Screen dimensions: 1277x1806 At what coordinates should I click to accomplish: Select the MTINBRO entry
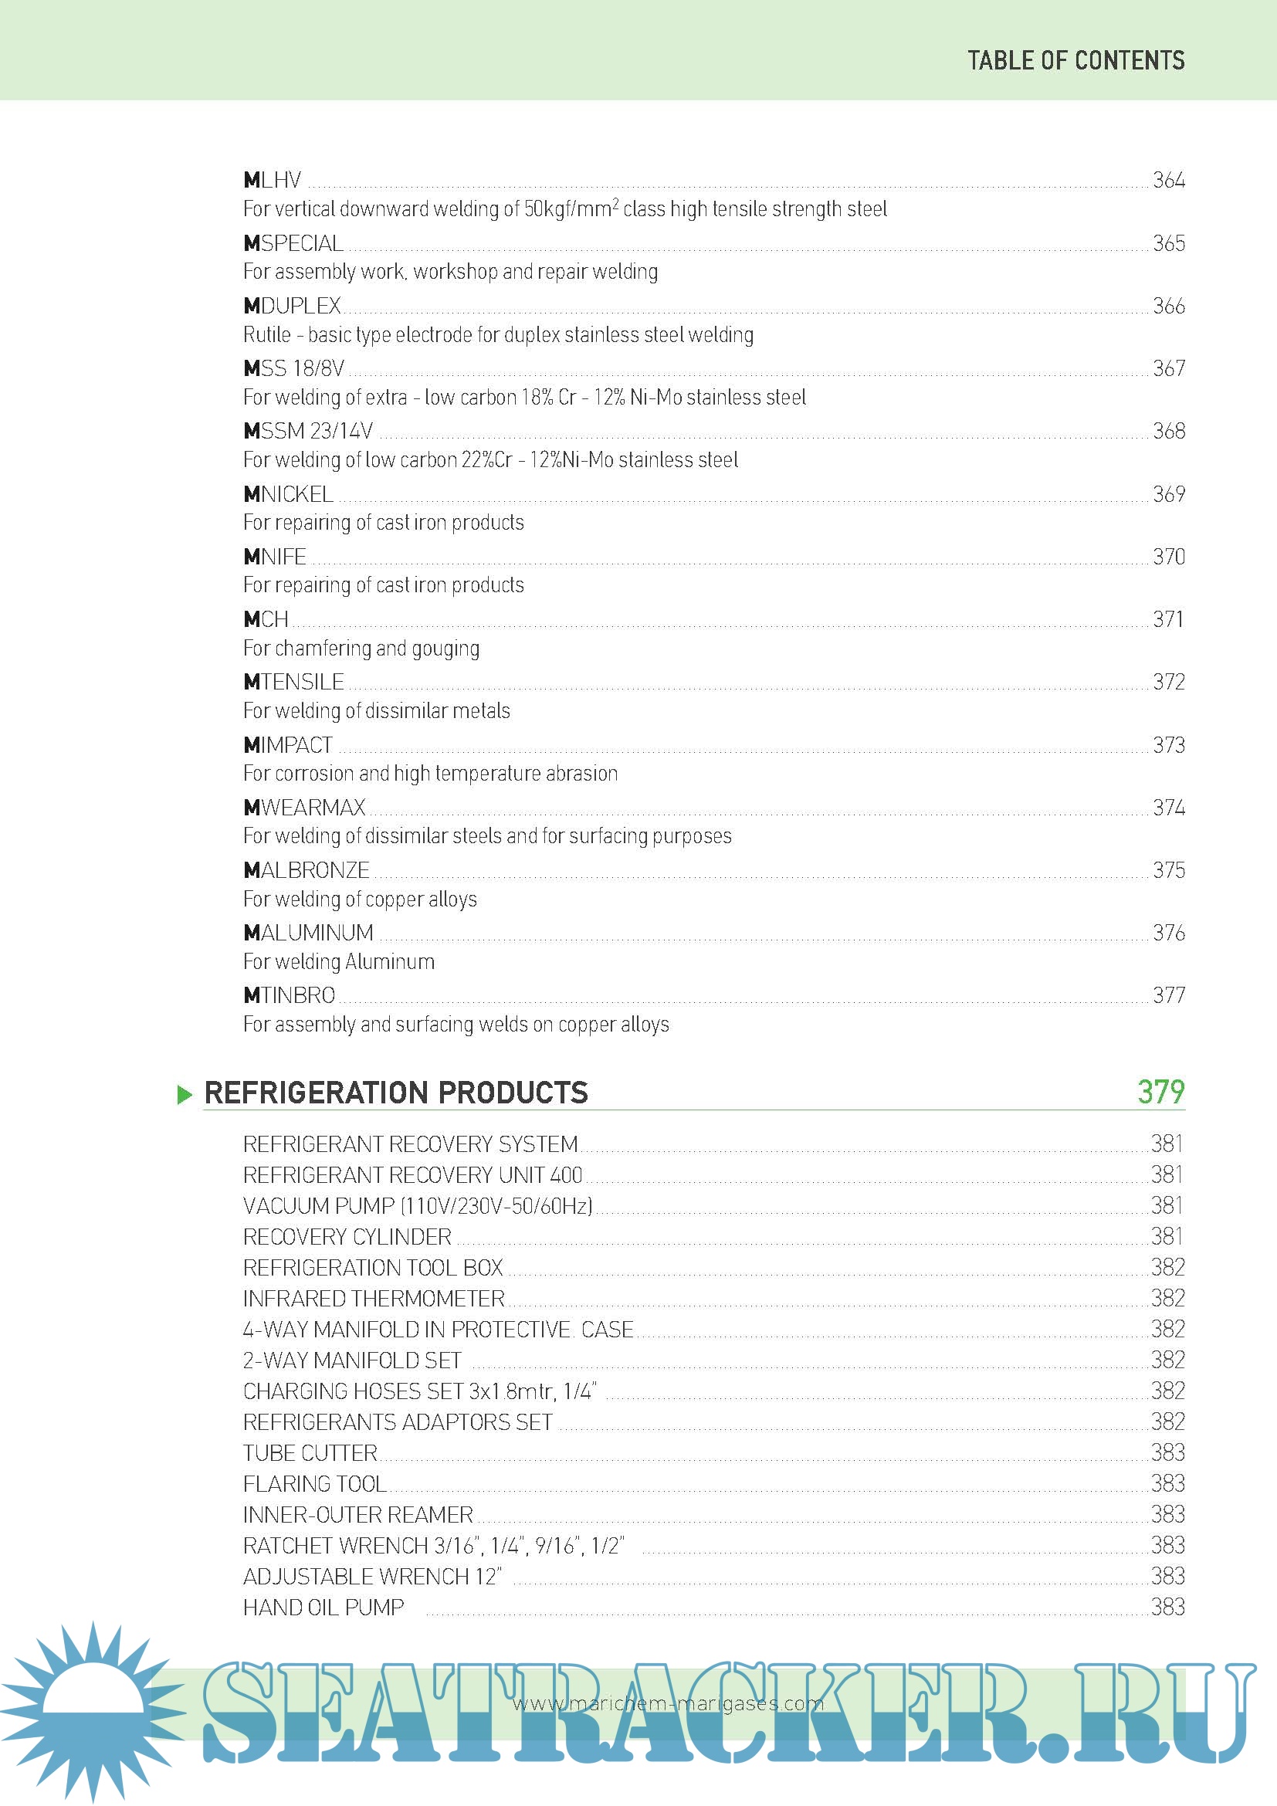(290, 996)
